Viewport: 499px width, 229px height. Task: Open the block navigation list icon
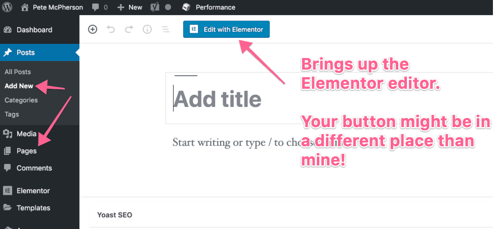point(165,29)
